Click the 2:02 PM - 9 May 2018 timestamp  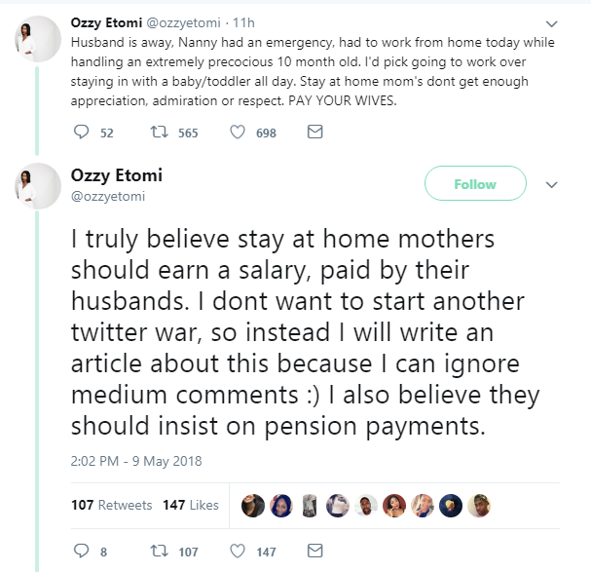coord(136,461)
